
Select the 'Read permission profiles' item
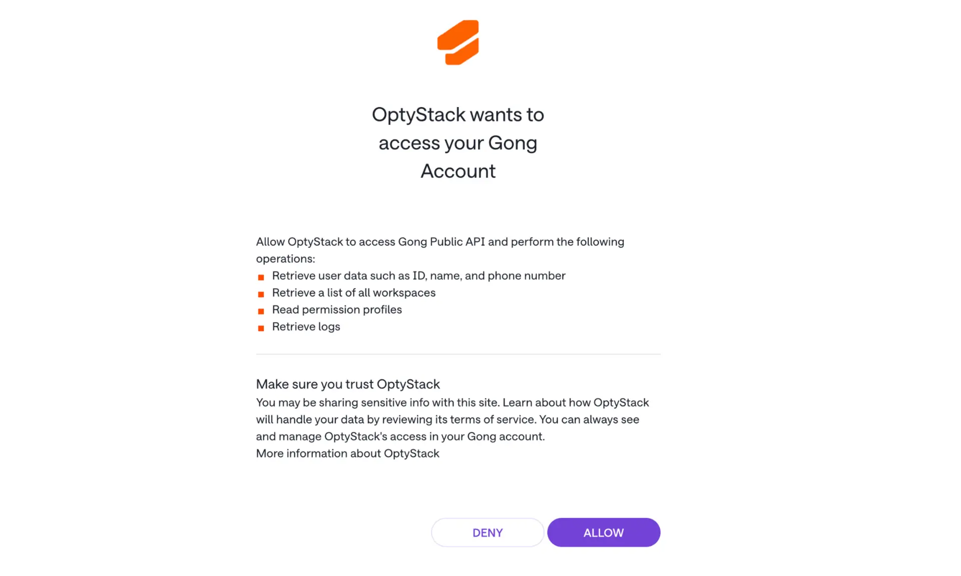[x=336, y=310]
